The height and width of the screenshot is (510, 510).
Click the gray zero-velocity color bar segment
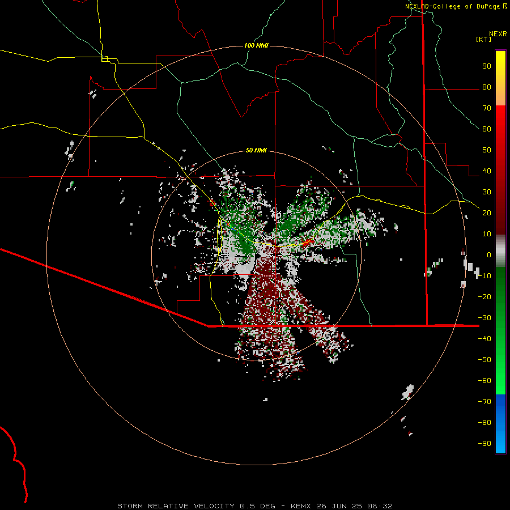(500, 251)
